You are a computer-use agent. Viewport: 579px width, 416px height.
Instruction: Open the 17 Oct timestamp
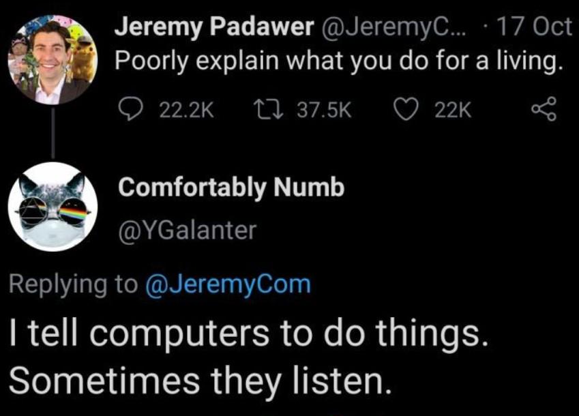[x=533, y=27]
